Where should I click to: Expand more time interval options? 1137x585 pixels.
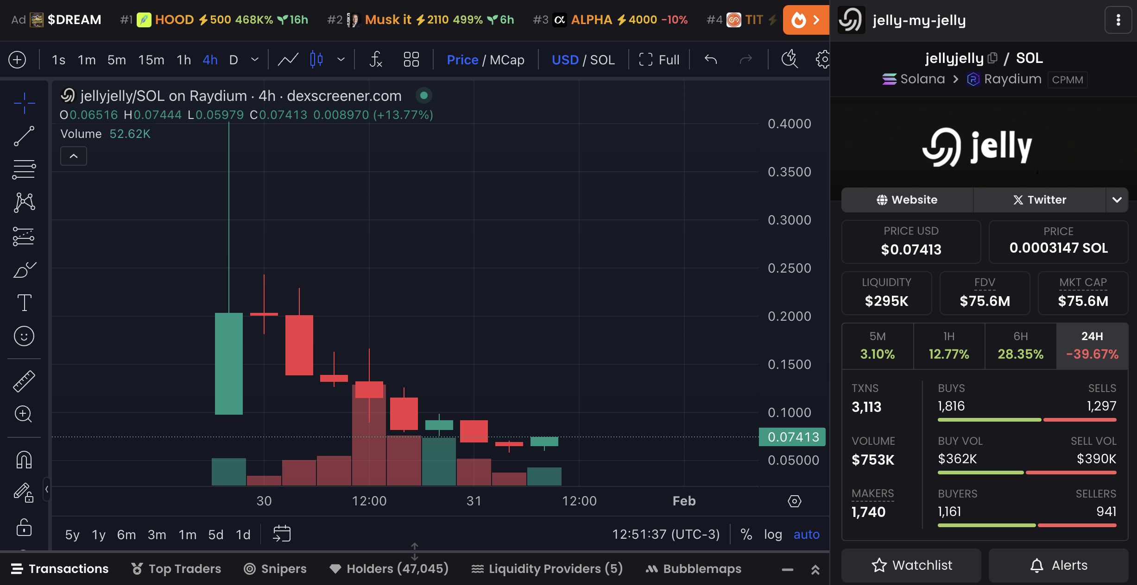tap(255, 60)
